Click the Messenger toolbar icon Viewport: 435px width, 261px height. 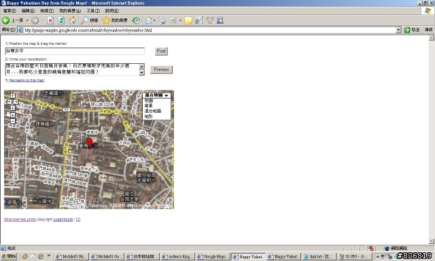pos(210,20)
